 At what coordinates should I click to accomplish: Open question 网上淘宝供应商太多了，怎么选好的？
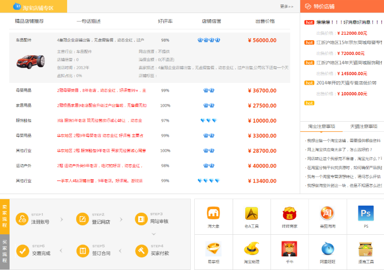340,150
